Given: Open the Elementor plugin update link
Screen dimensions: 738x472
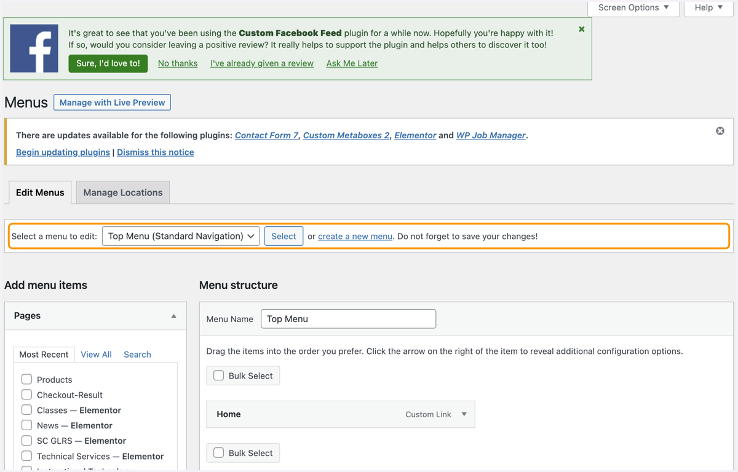Looking at the screenshot, I should pos(415,135).
